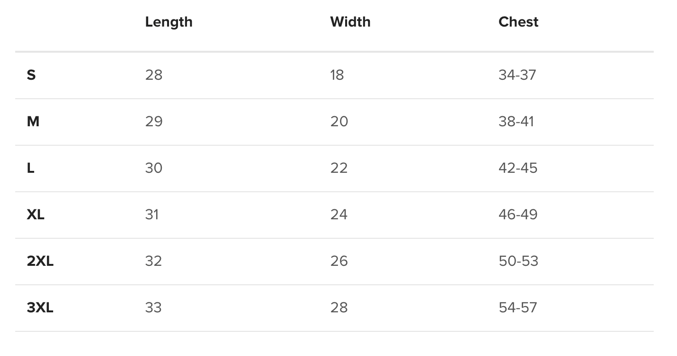
Task: Click the 26 width value for 2XL
Action: click(339, 261)
